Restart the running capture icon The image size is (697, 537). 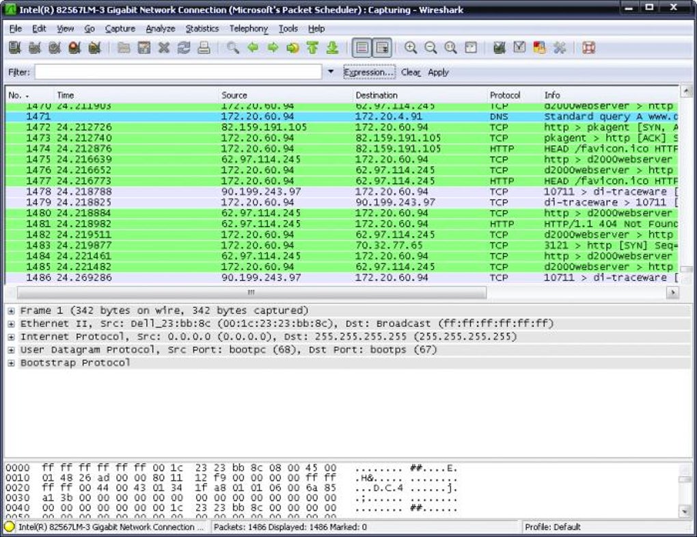[x=95, y=48]
